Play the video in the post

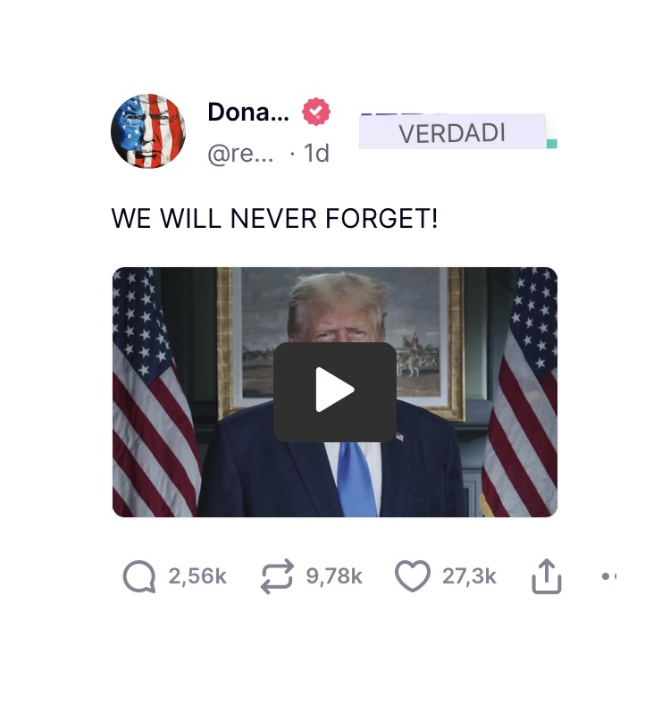335,391
